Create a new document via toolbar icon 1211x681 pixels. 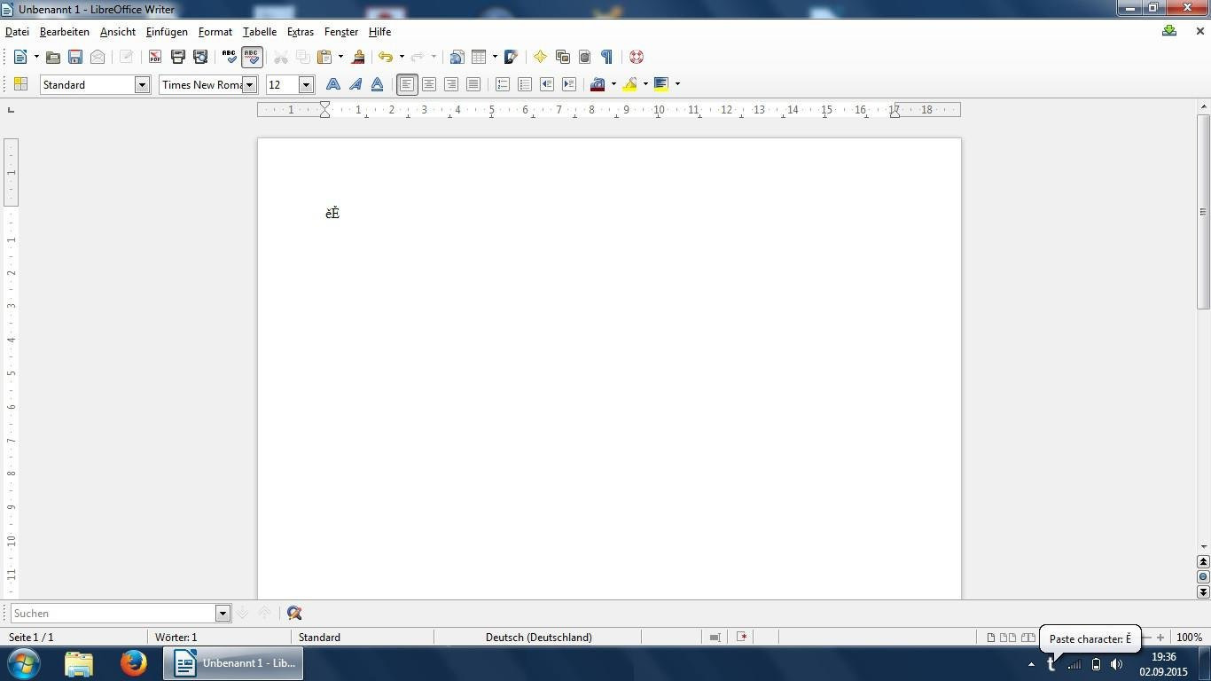[20, 57]
